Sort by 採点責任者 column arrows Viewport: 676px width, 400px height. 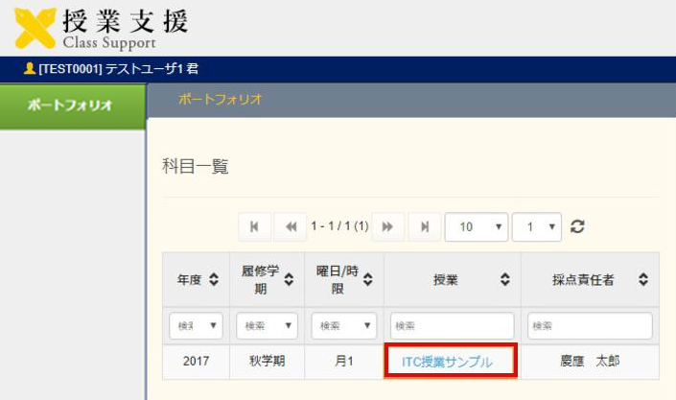tap(642, 280)
